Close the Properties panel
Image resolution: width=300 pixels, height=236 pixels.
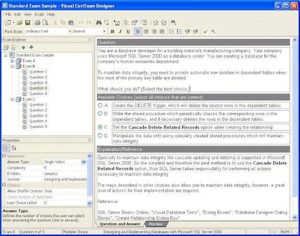point(89,140)
